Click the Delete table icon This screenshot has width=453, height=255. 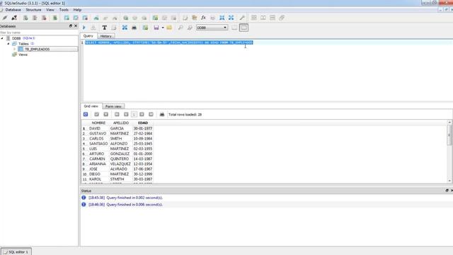click(85, 18)
